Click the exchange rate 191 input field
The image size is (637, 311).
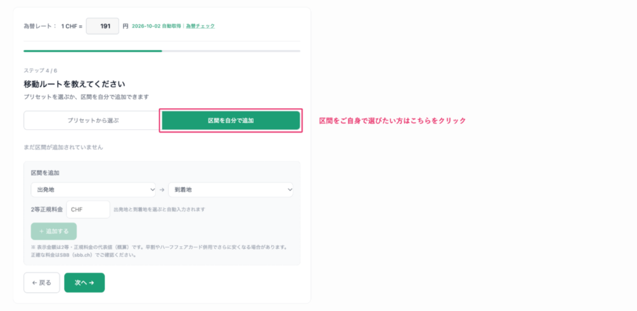[x=103, y=26]
